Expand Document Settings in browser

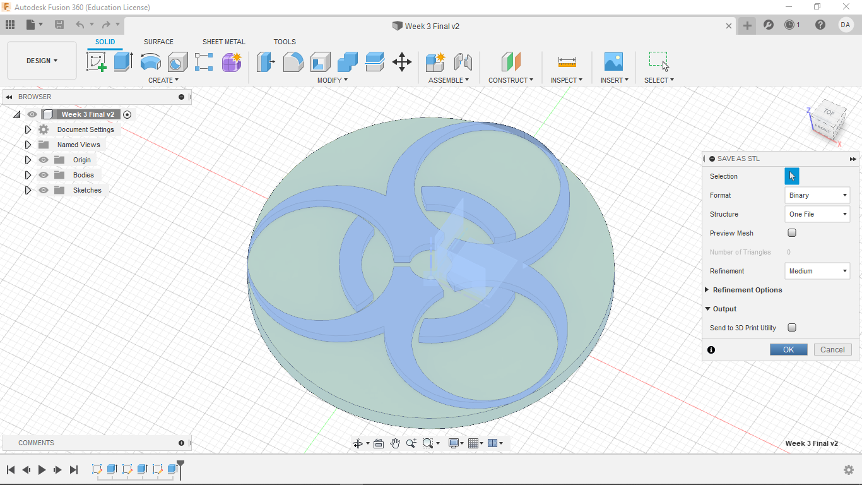[28, 129]
